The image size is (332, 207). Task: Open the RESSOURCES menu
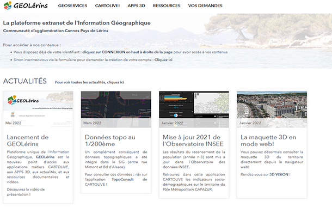point(167,6)
